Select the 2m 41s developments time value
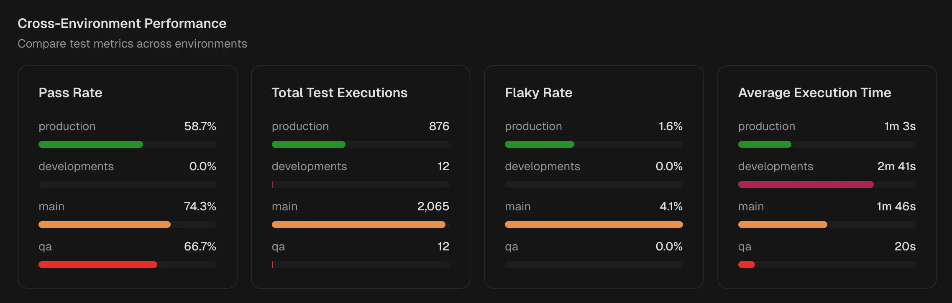 coord(896,167)
